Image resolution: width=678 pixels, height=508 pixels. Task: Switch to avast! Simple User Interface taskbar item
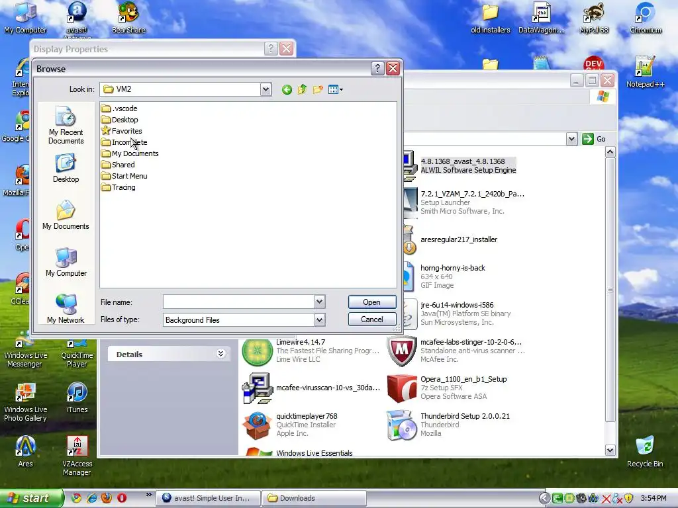(209, 498)
